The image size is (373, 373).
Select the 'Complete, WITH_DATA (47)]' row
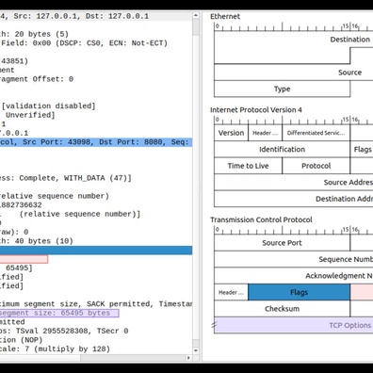[x=96, y=178]
